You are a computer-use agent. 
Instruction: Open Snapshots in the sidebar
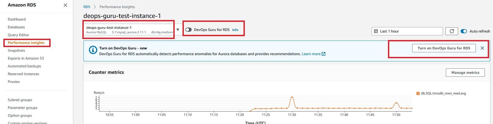[16, 50]
